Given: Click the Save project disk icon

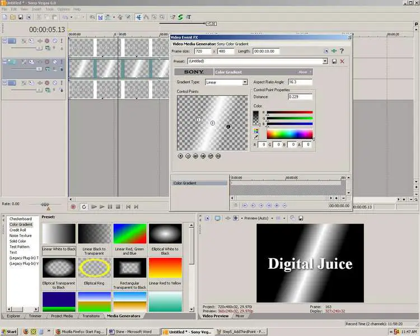Looking at the screenshot, I should pos(20,17).
